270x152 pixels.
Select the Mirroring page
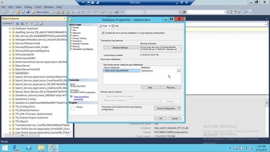(76, 46)
